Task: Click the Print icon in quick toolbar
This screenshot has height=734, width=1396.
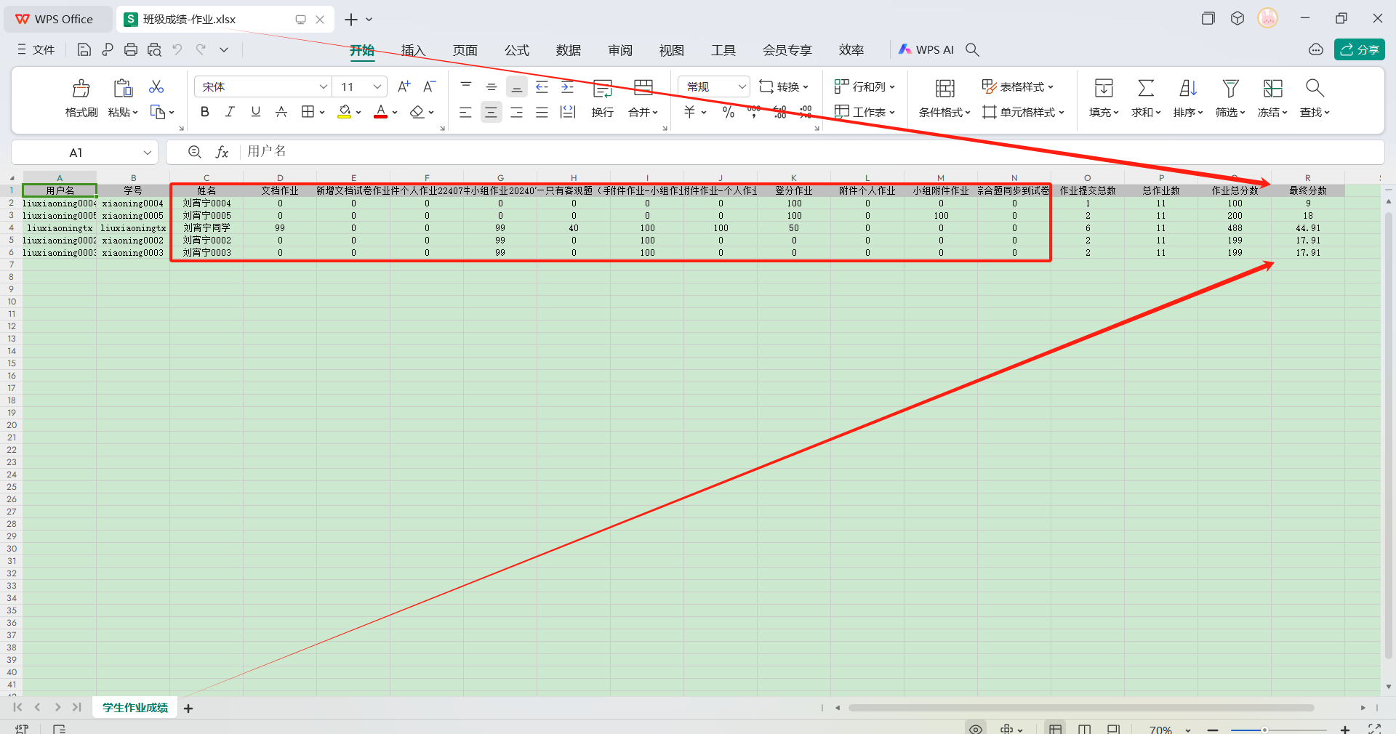Action: [131, 49]
